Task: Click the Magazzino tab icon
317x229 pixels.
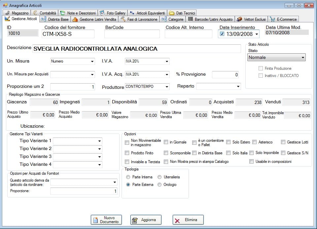Action: point(8,13)
